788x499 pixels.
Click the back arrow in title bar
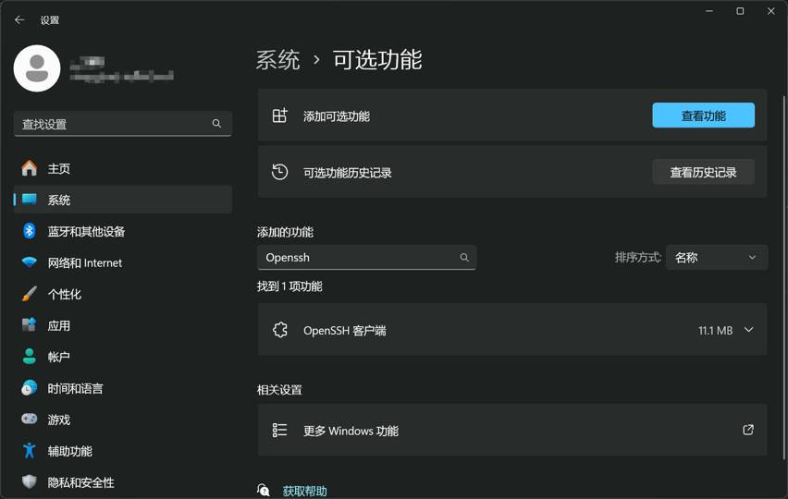pyautogui.click(x=19, y=20)
